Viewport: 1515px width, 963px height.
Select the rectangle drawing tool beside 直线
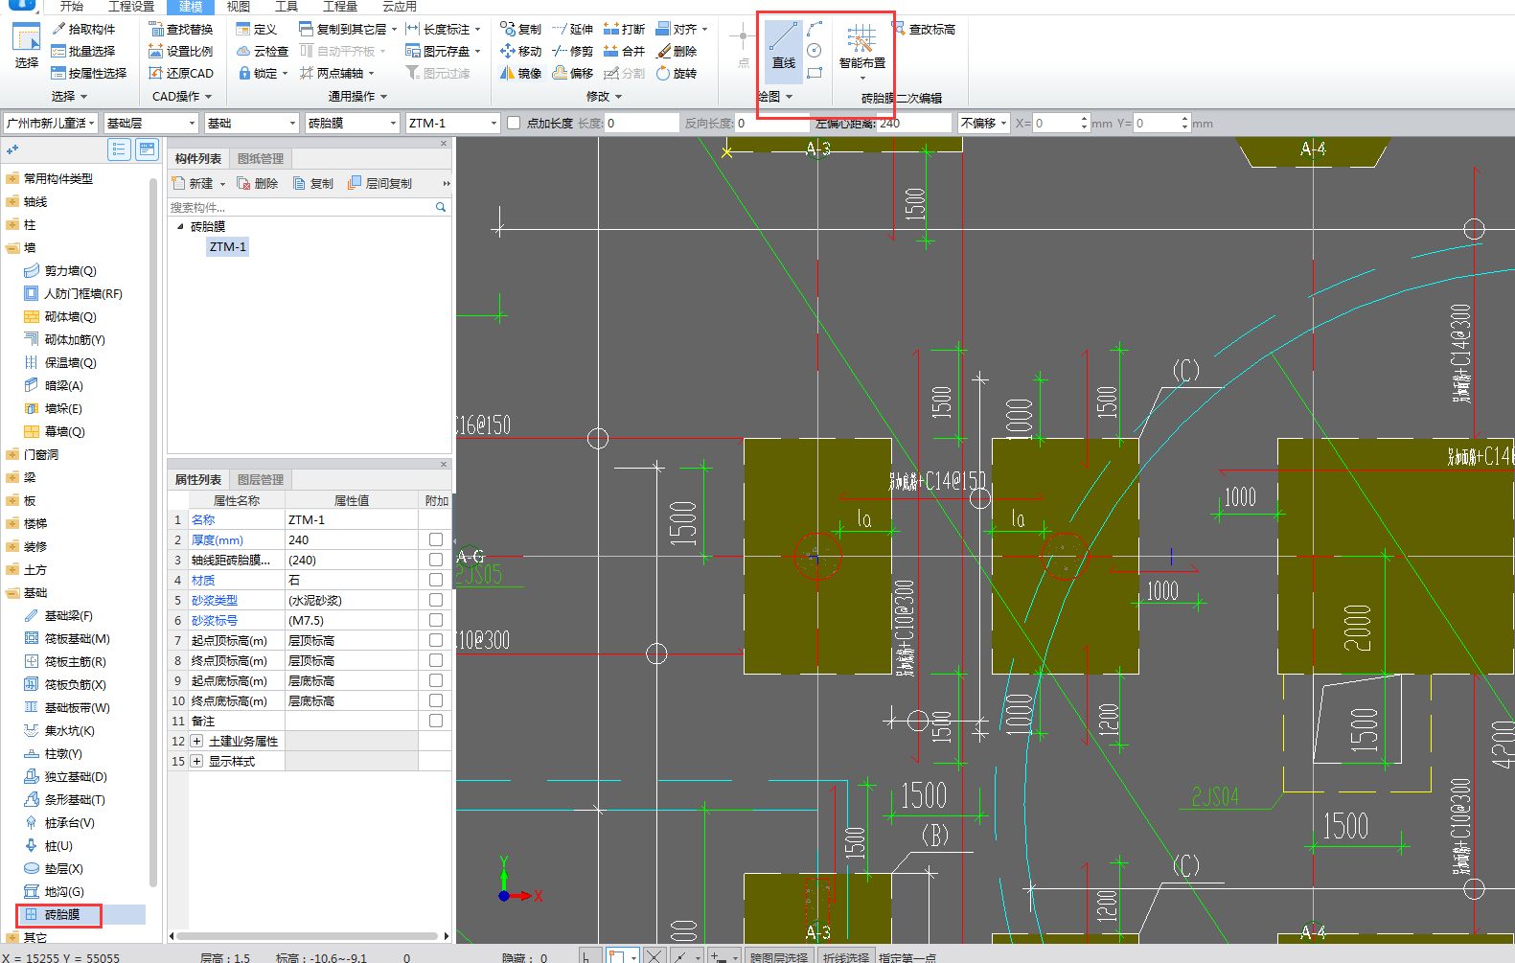pyautogui.click(x=815, y=73)
